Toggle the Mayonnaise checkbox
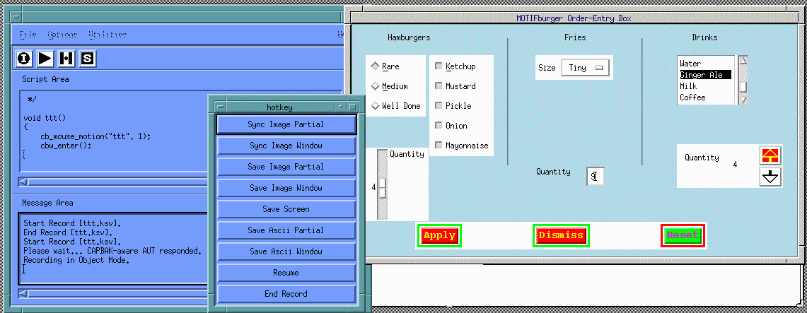Screen dimensions: 807x313 click(439, 146)
